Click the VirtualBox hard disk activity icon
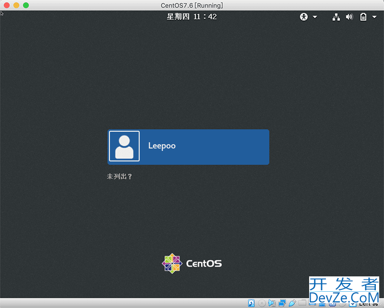384x308 pixels. pyautogui.click(x=251, y=303)
